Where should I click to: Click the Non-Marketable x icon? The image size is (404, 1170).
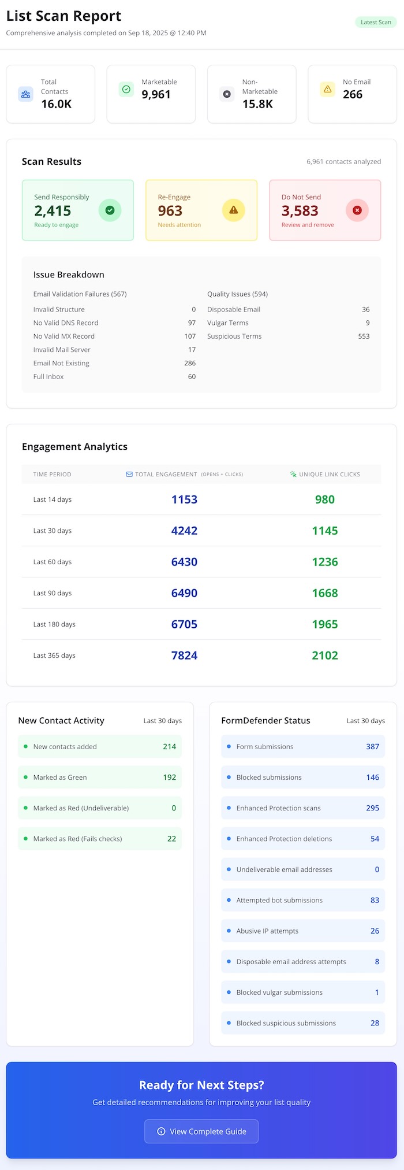(x=227, y=94)
